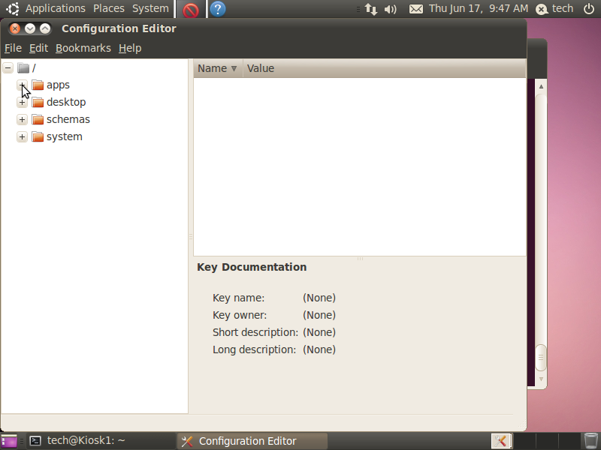The width and height of the screenshot is (601, 450).
Task: Open the Places menu in top panel
Action: 109,8
